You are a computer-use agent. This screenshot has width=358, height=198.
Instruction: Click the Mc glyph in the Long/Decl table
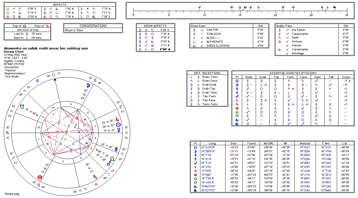(195, 191)
